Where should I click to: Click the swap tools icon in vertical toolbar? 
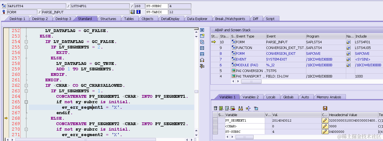coord(202,60)
